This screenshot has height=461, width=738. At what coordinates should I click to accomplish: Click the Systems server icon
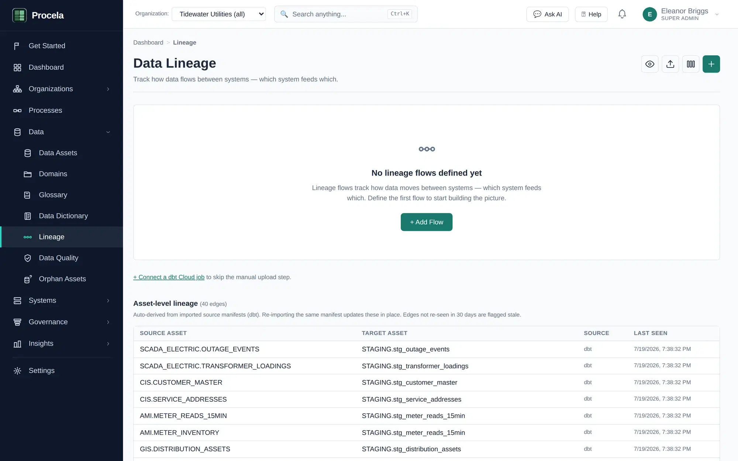(x=17, y=301)
